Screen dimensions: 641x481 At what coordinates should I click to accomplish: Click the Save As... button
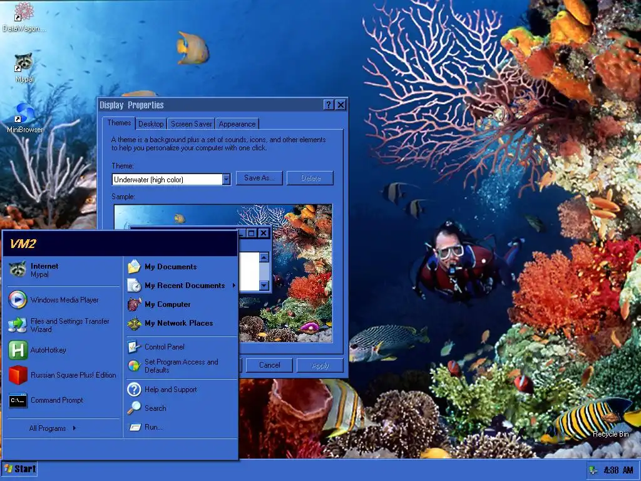259,178
